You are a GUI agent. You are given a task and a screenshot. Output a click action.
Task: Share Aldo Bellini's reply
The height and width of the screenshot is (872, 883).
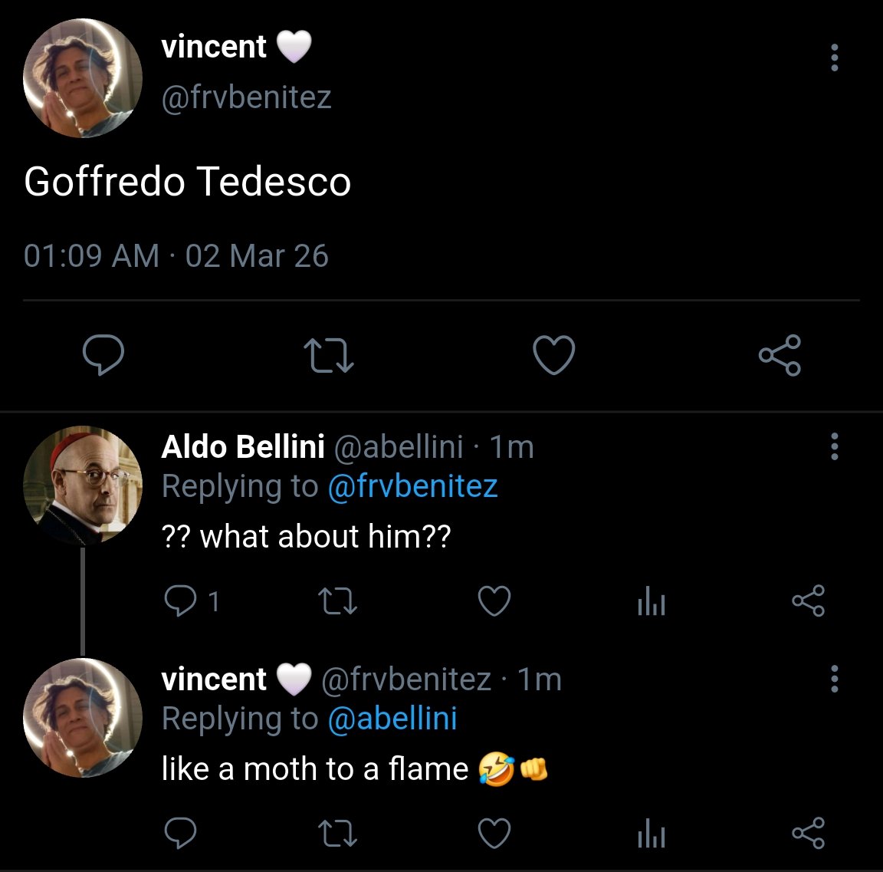pyautogui.click(x=809, y=601)
